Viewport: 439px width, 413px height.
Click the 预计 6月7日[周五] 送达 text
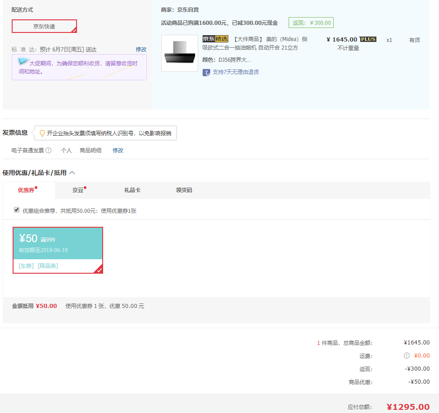(x=68, y=50)
